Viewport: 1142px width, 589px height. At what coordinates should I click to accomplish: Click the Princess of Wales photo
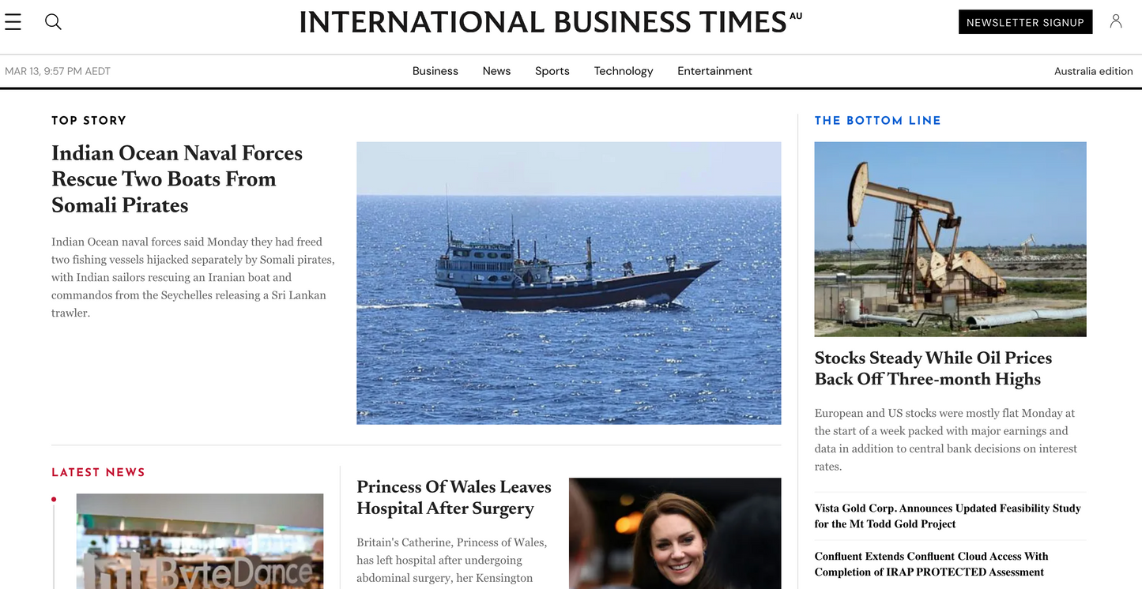675,533
